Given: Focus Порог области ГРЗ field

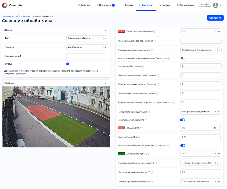Looking at the screenshot, I should pos(200,137).
